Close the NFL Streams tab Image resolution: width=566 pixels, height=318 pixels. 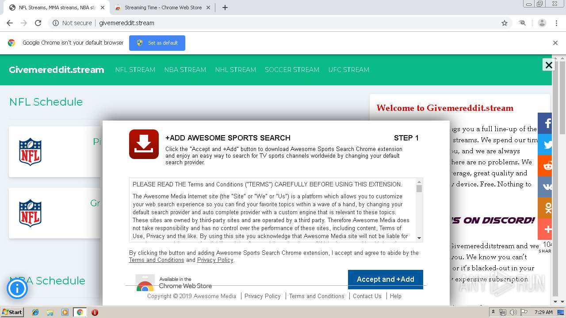(x=103, y=8)
